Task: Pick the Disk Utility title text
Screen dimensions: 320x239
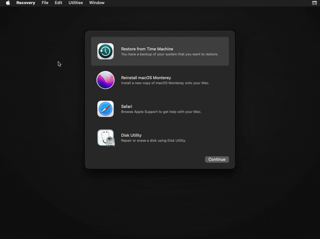Action: point(131,135)
